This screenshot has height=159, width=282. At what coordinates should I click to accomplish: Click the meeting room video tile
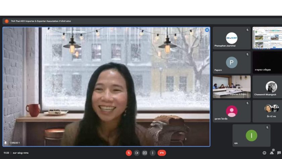click(231, 87)
